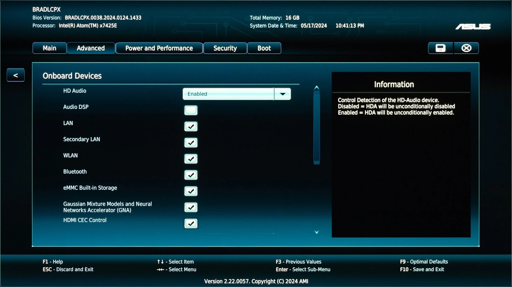Open the Boot tab
The width and height of the screenshot is (512, 287).
click(264, 48)
